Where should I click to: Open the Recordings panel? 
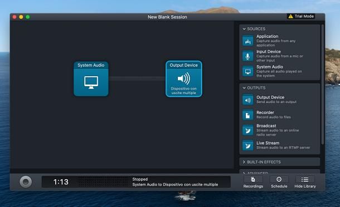(x=253, y=182)
